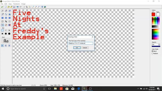
Task: Open File Explorer from taskbar
Action: pyautogui.click(x=55, y=89)
